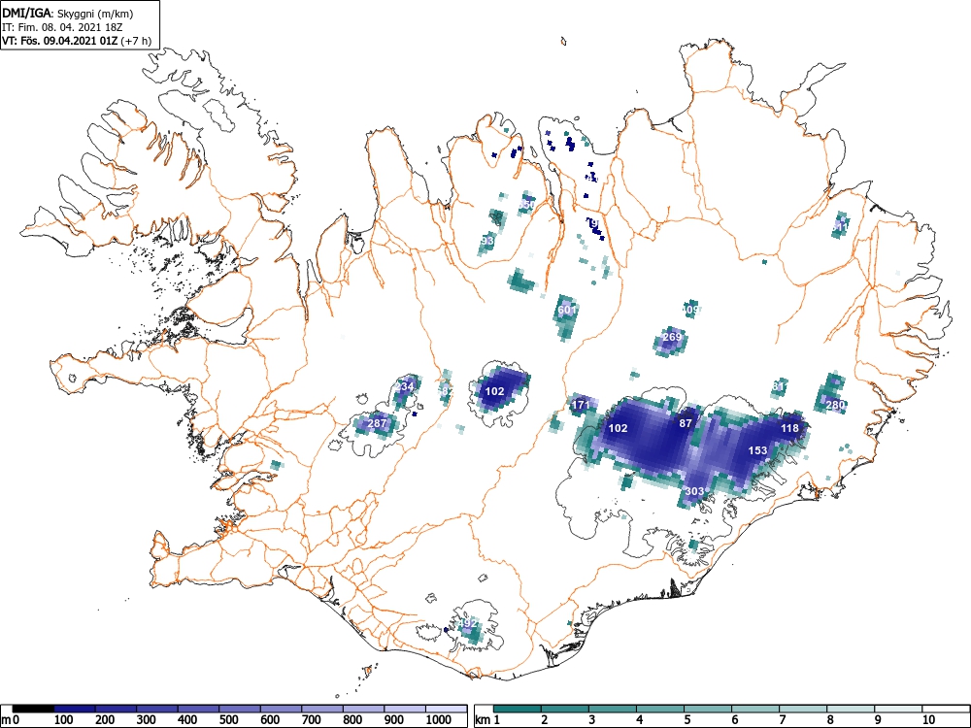Click the 'DMI/IGA: Skyggni (m/km)' title line
The height and width of the screenshot is (728, 971).
pos(68,13)
